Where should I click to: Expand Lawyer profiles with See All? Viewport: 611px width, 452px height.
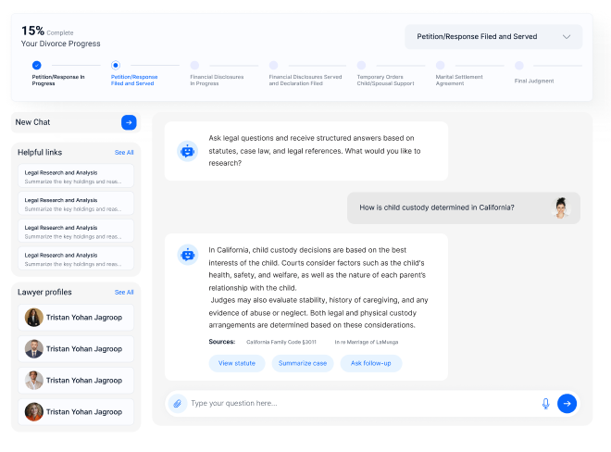(124, 292)
